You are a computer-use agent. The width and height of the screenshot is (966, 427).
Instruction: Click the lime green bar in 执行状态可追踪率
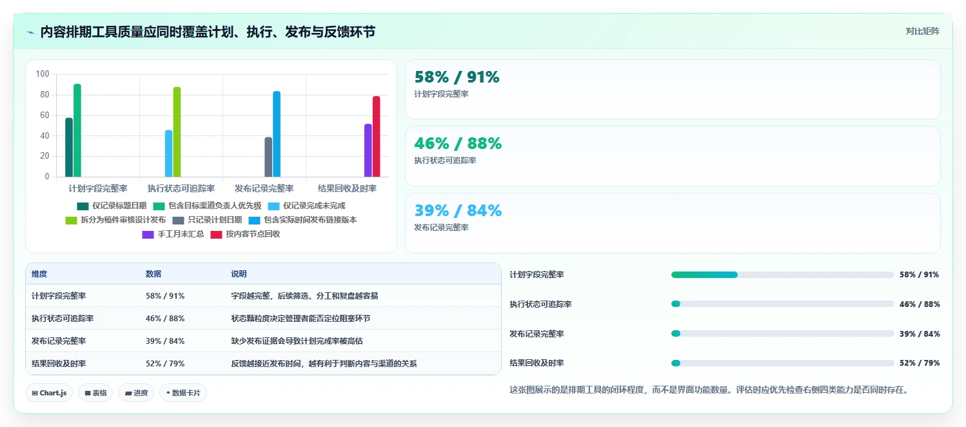[x=177, y=132]
